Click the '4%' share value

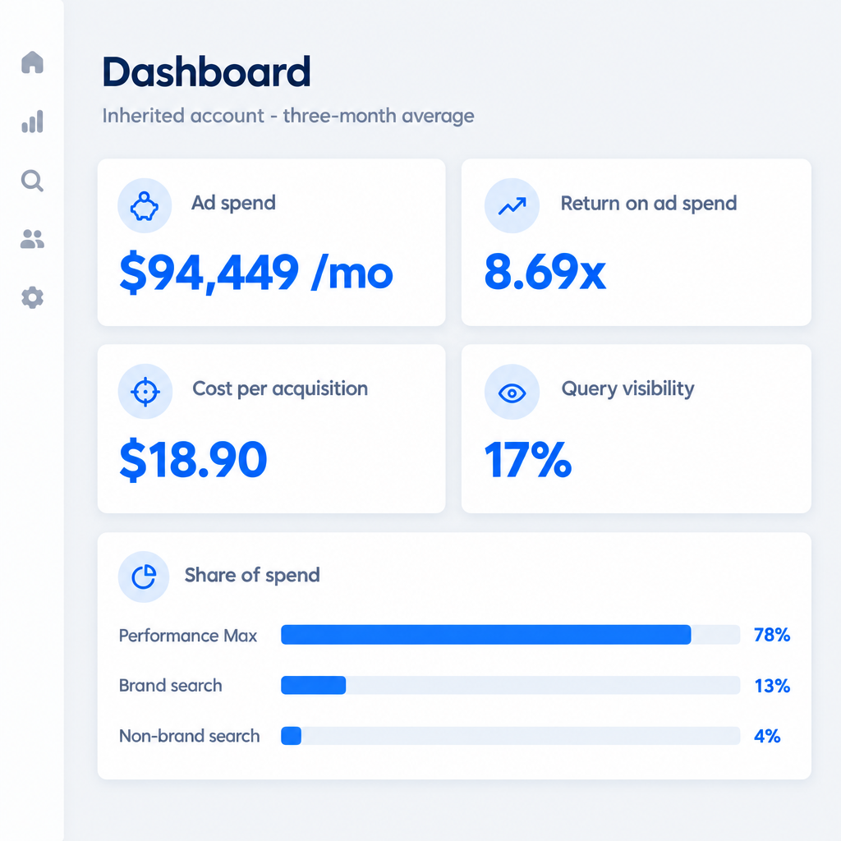coord(767,736)
